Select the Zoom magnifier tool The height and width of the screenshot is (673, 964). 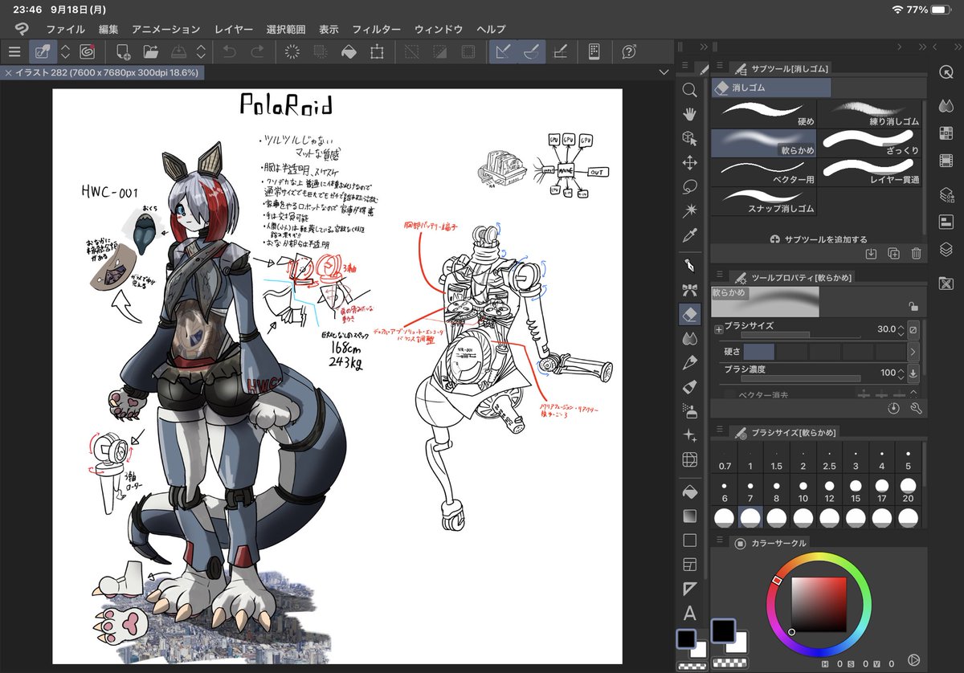coord(689,91)
